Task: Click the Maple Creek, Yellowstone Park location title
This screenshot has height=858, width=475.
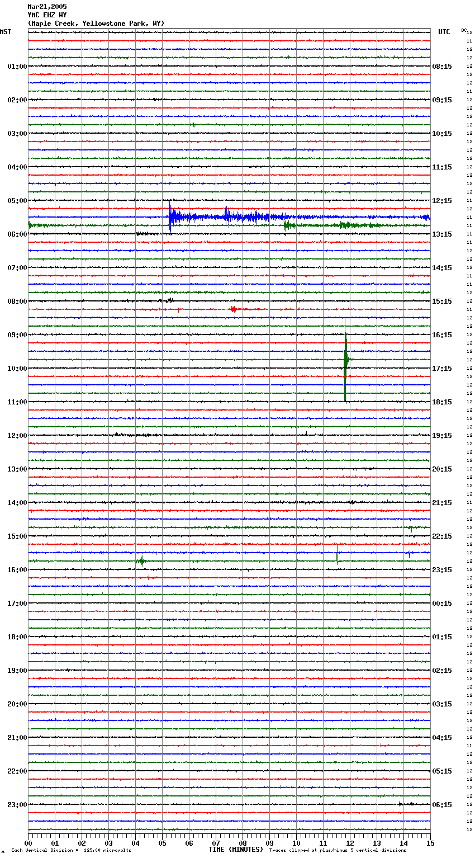Action: point(96,23)
